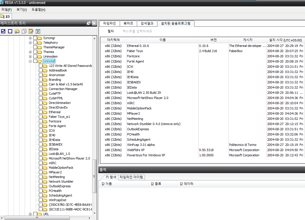Sort by the 버전 column header
Image resolution: width=305 pixels, height=220 pixels.
213,40
